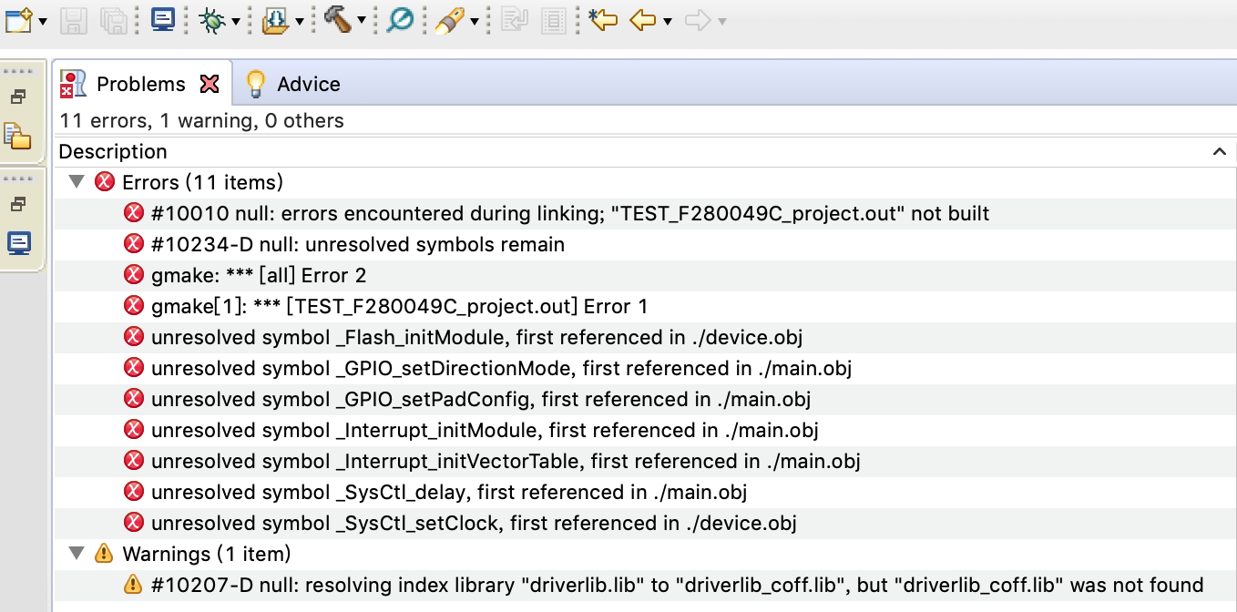Go to last edit location arrow

[x=602, y=19]
